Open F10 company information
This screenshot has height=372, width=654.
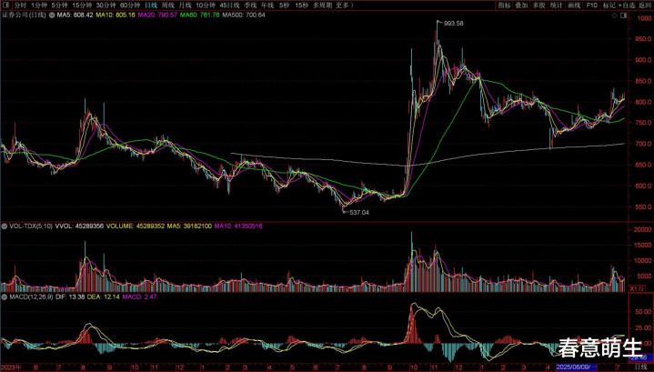591,5
